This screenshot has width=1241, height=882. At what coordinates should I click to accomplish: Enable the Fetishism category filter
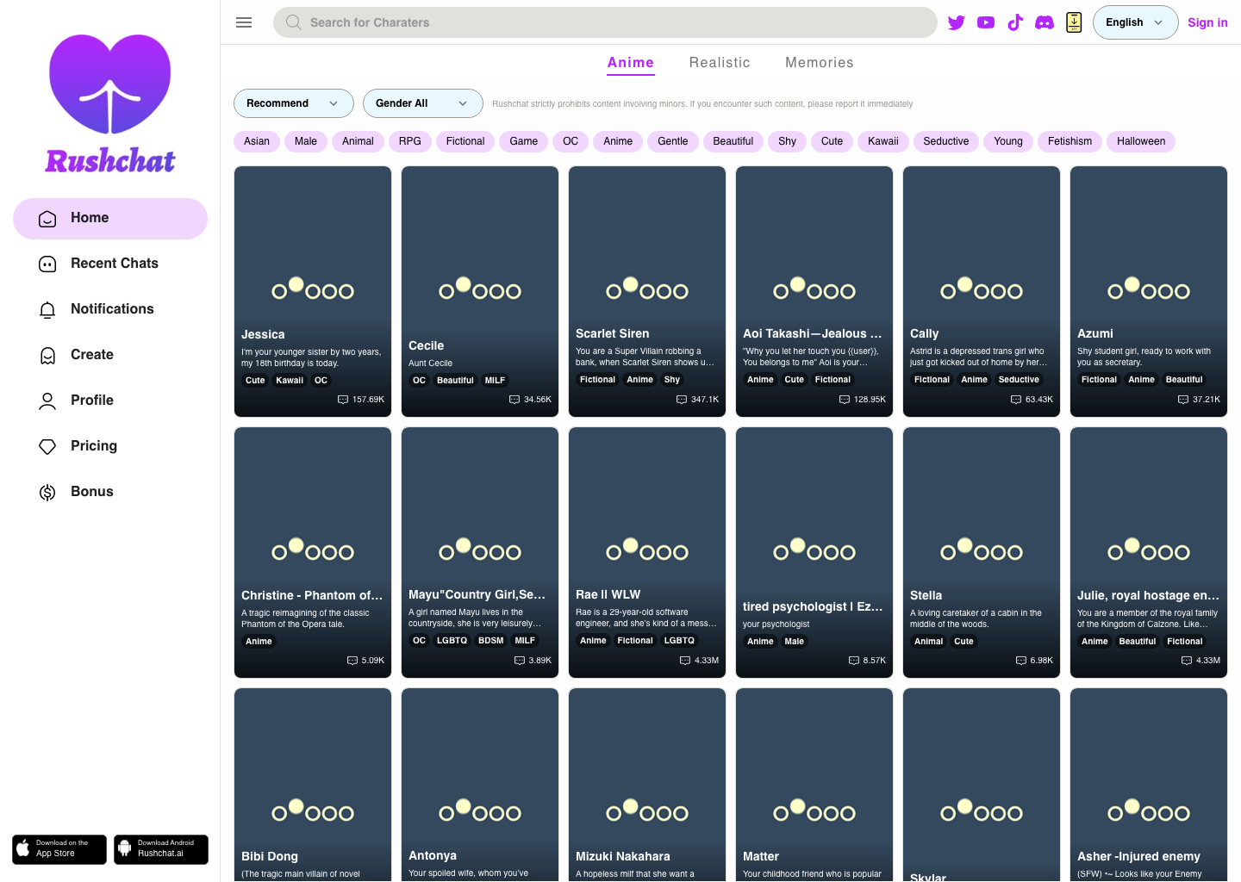coord(1070,141)
